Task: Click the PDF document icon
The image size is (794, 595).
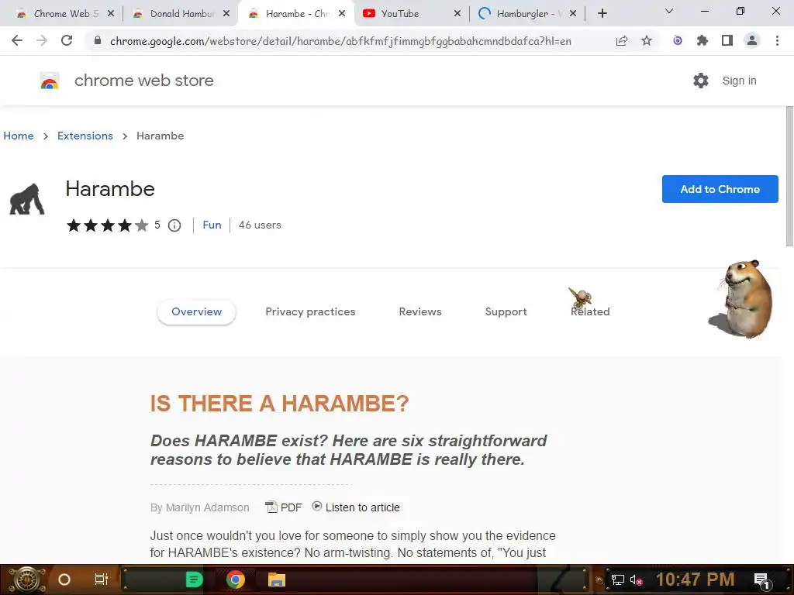Action: click(x=271, y=507)
